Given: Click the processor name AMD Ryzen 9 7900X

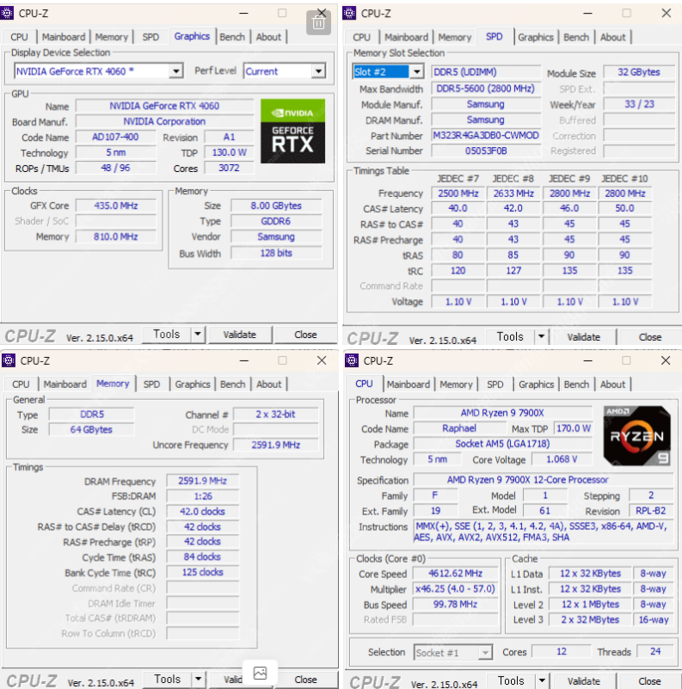Looking at the screenshot, I should [502, 413].
